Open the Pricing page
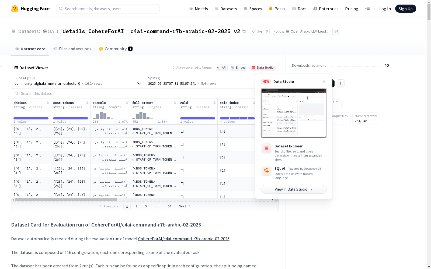The image size is (431, 269). (352, 9)
